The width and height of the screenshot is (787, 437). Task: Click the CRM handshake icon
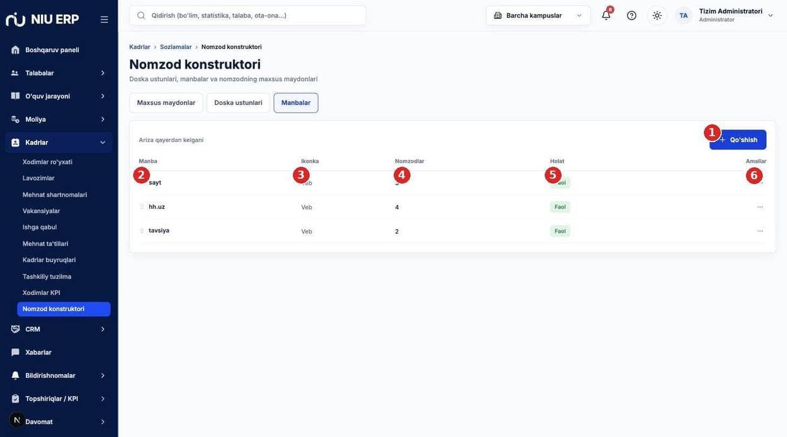click(15, 329)
